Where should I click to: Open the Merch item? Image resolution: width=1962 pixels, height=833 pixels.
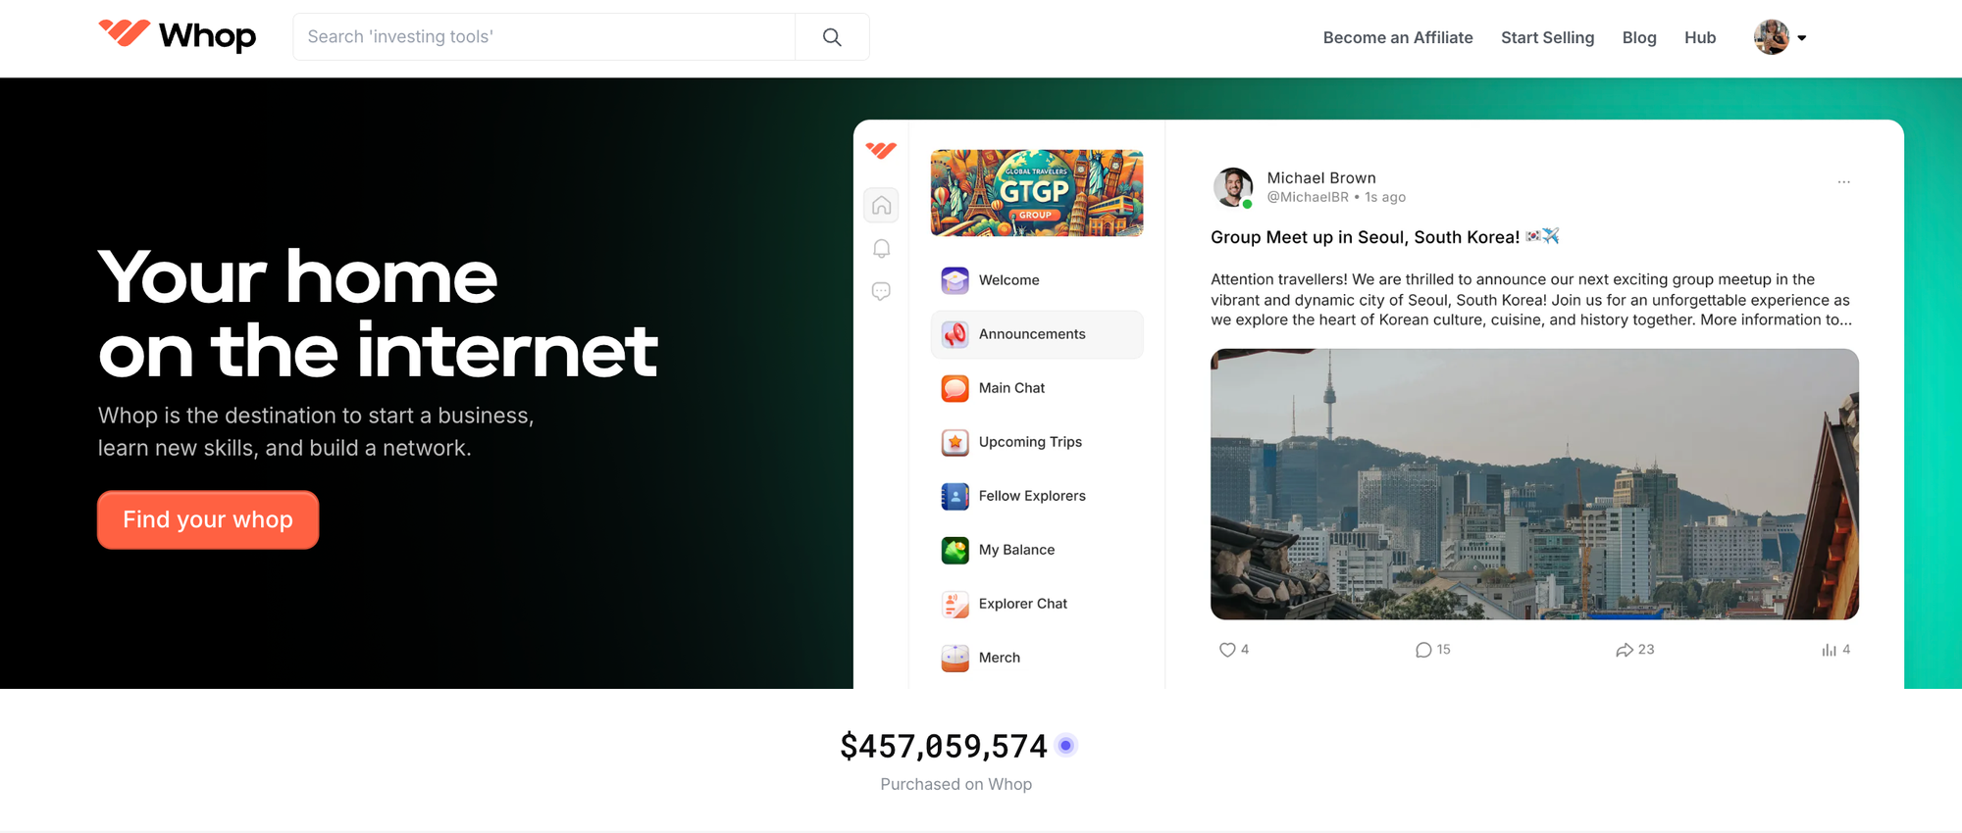pos(1037,658)
